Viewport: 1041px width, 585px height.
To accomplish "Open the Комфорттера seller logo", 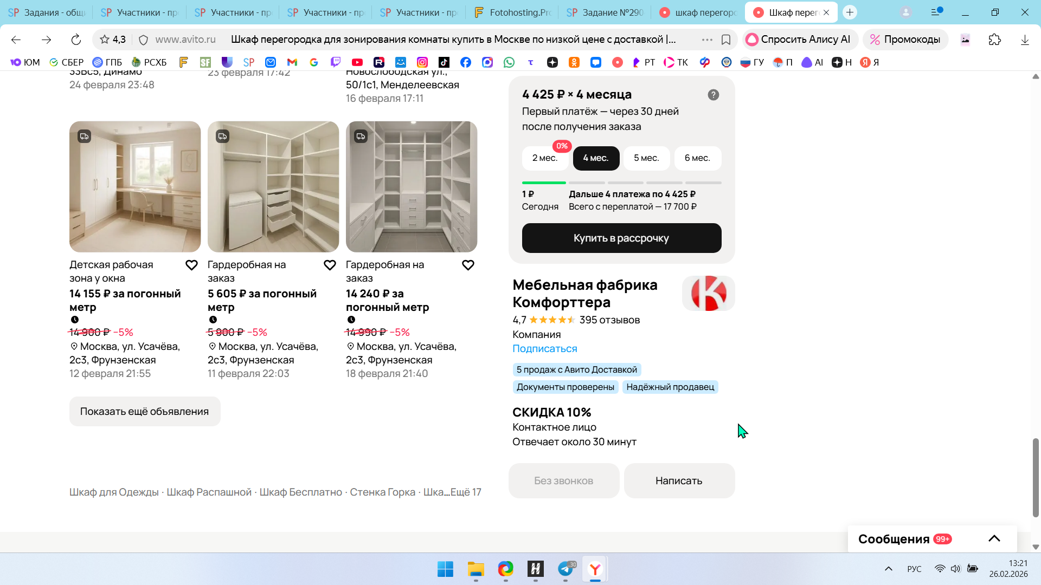I will [x=708, y=293].
